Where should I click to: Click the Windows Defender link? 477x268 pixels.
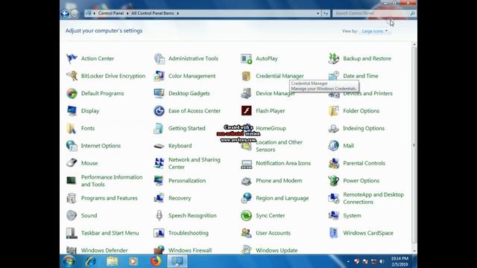click(x=104, y=250)
